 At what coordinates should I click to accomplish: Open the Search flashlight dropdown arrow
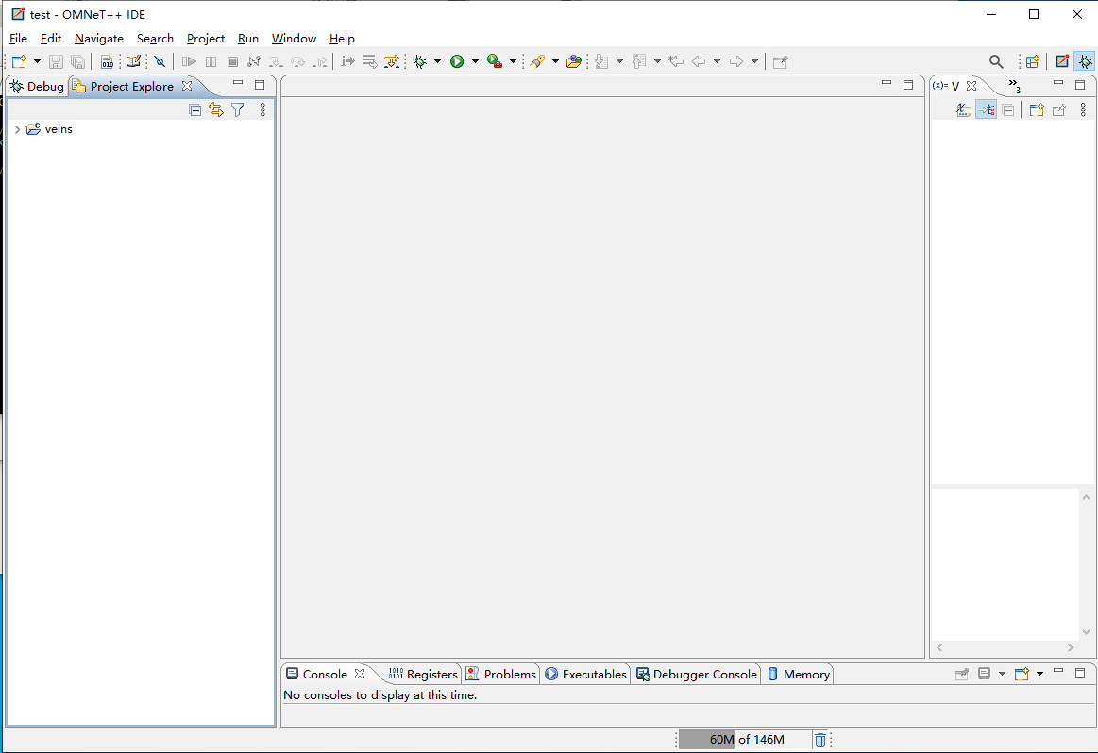[555, 61]
